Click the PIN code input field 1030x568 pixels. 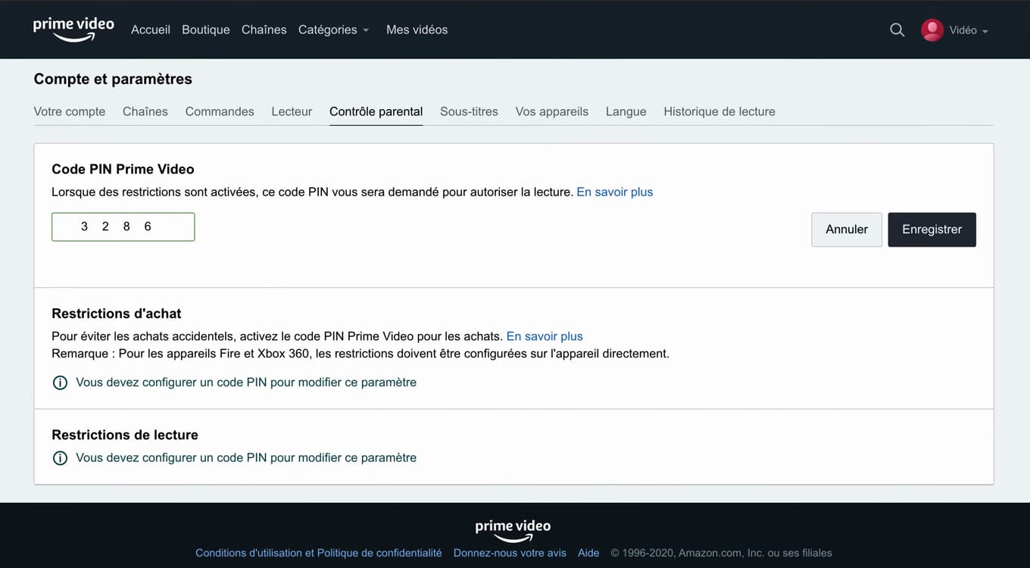click(x=123, y=227)
